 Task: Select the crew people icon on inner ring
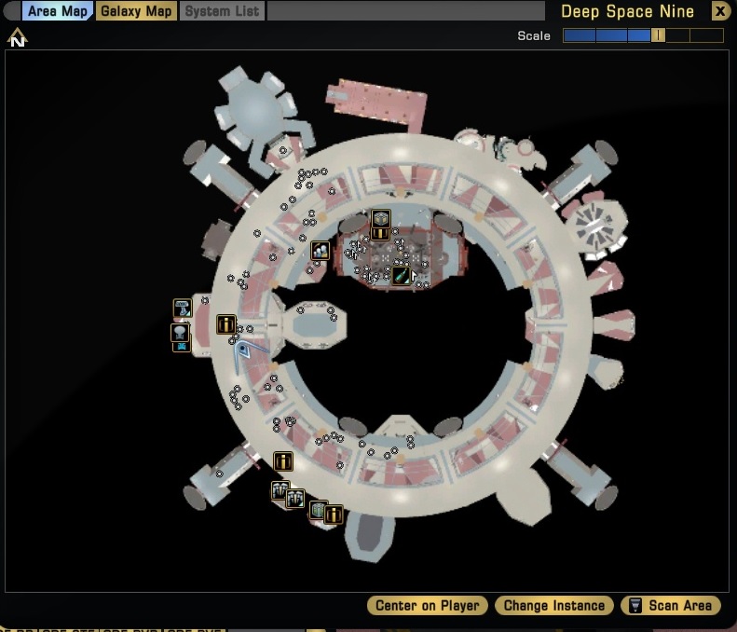[321, 251]
